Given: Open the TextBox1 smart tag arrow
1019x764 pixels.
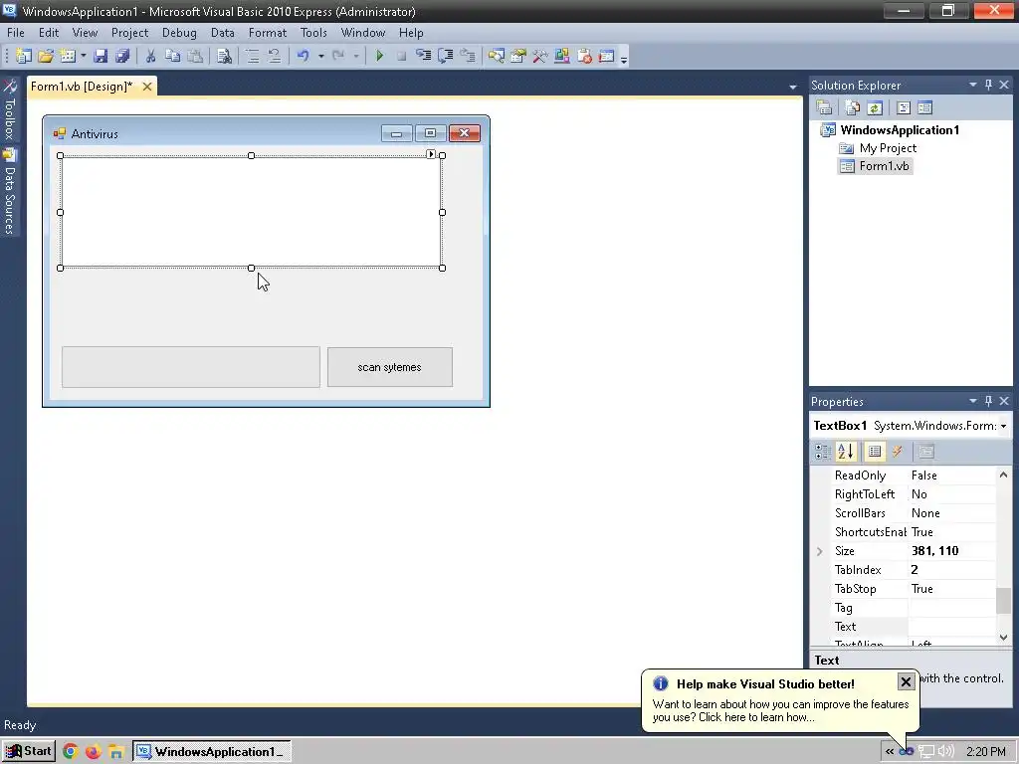Looking at the screenshot, I should click(431, 154).
